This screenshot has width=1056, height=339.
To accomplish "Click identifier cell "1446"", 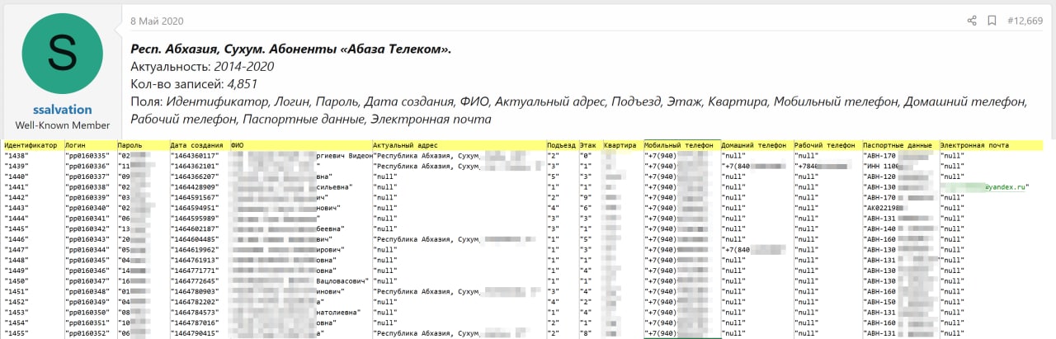I will click(16, 239).
